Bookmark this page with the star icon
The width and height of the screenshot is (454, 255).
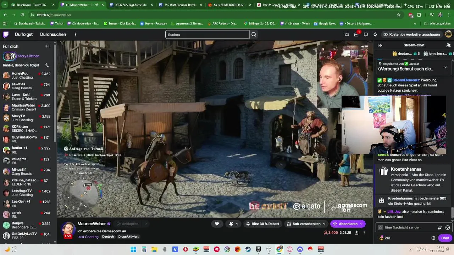tap(399, 15)
